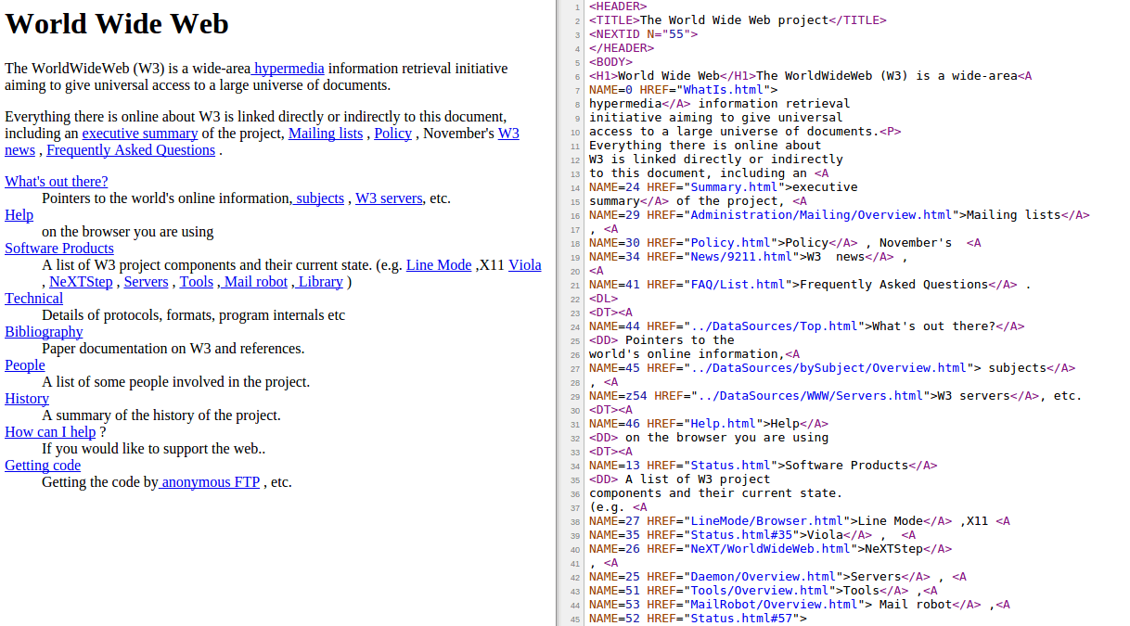Open the Software Products link

pyautogui.click(x=58, y=248)
